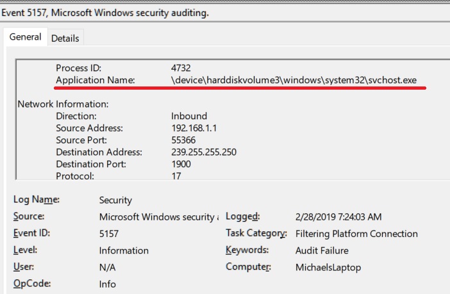Click Task Category value Filtering Platform Connection

tap(356, 234)
